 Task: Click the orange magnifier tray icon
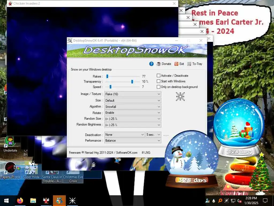pos(220,201)
